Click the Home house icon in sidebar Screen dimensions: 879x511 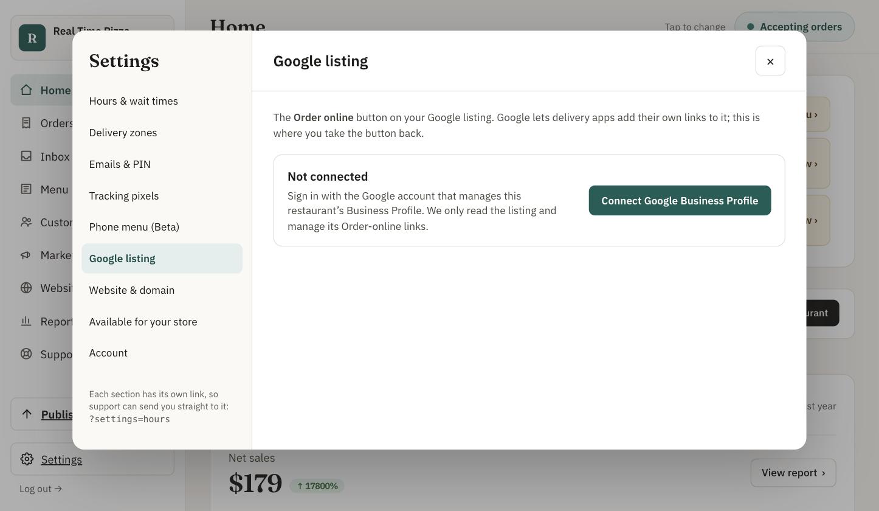tap(26, 90)
